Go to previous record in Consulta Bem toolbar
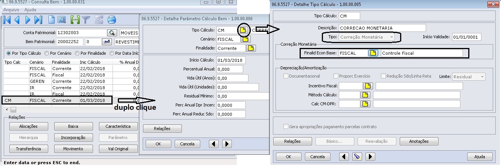Image resolution: width=501 pixels, height=166 pixels. (17, 20)
